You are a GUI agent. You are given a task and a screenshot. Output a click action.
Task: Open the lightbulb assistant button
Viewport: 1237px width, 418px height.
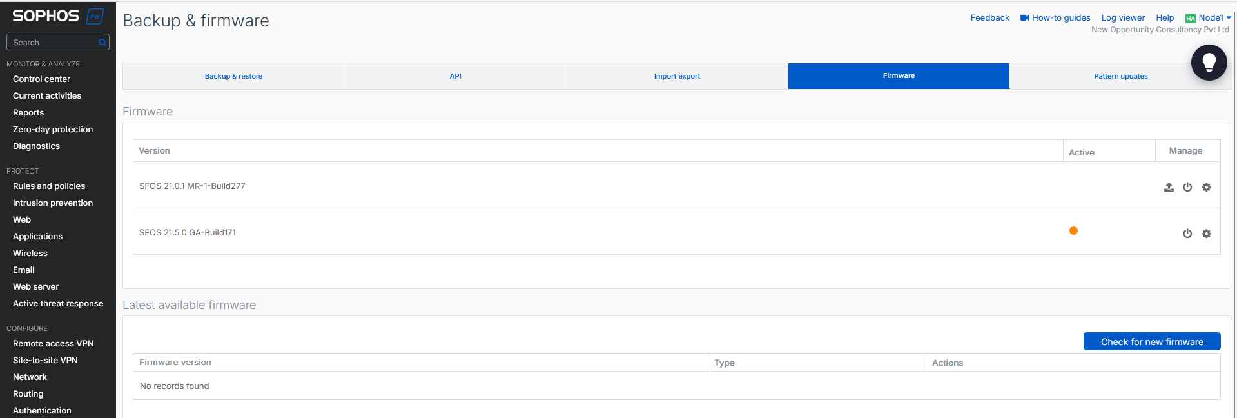(x=1209, y=63)
